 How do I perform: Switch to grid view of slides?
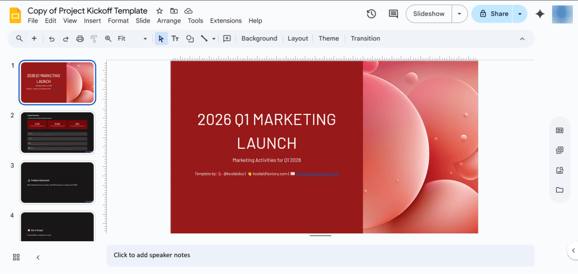click(16, 257)
